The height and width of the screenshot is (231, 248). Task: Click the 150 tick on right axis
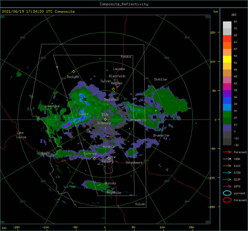(213, 32)
